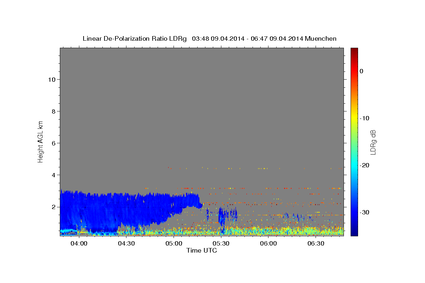Click the 04:30 time tick label

(x=126, y=244)
